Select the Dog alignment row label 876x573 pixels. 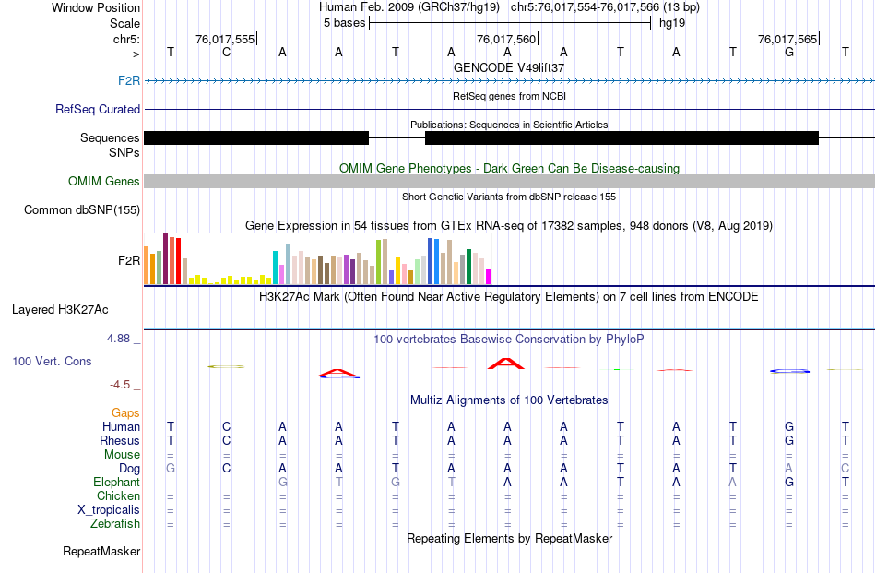(x=130, y=469)
